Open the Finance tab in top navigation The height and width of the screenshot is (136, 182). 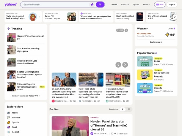[x=125, y=5]
